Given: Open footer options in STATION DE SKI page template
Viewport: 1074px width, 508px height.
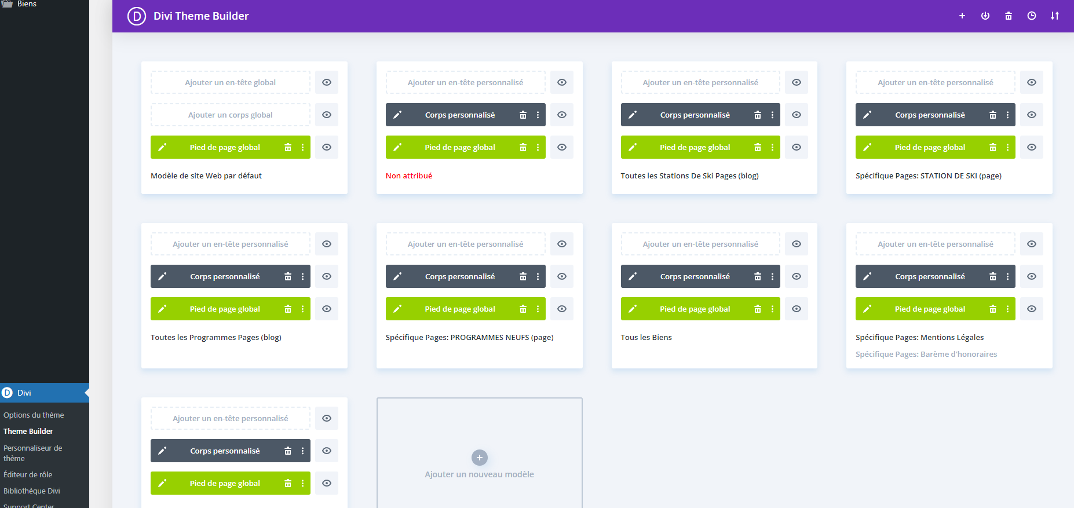Looking at the screenshot, I should [x=1007, y=147].
